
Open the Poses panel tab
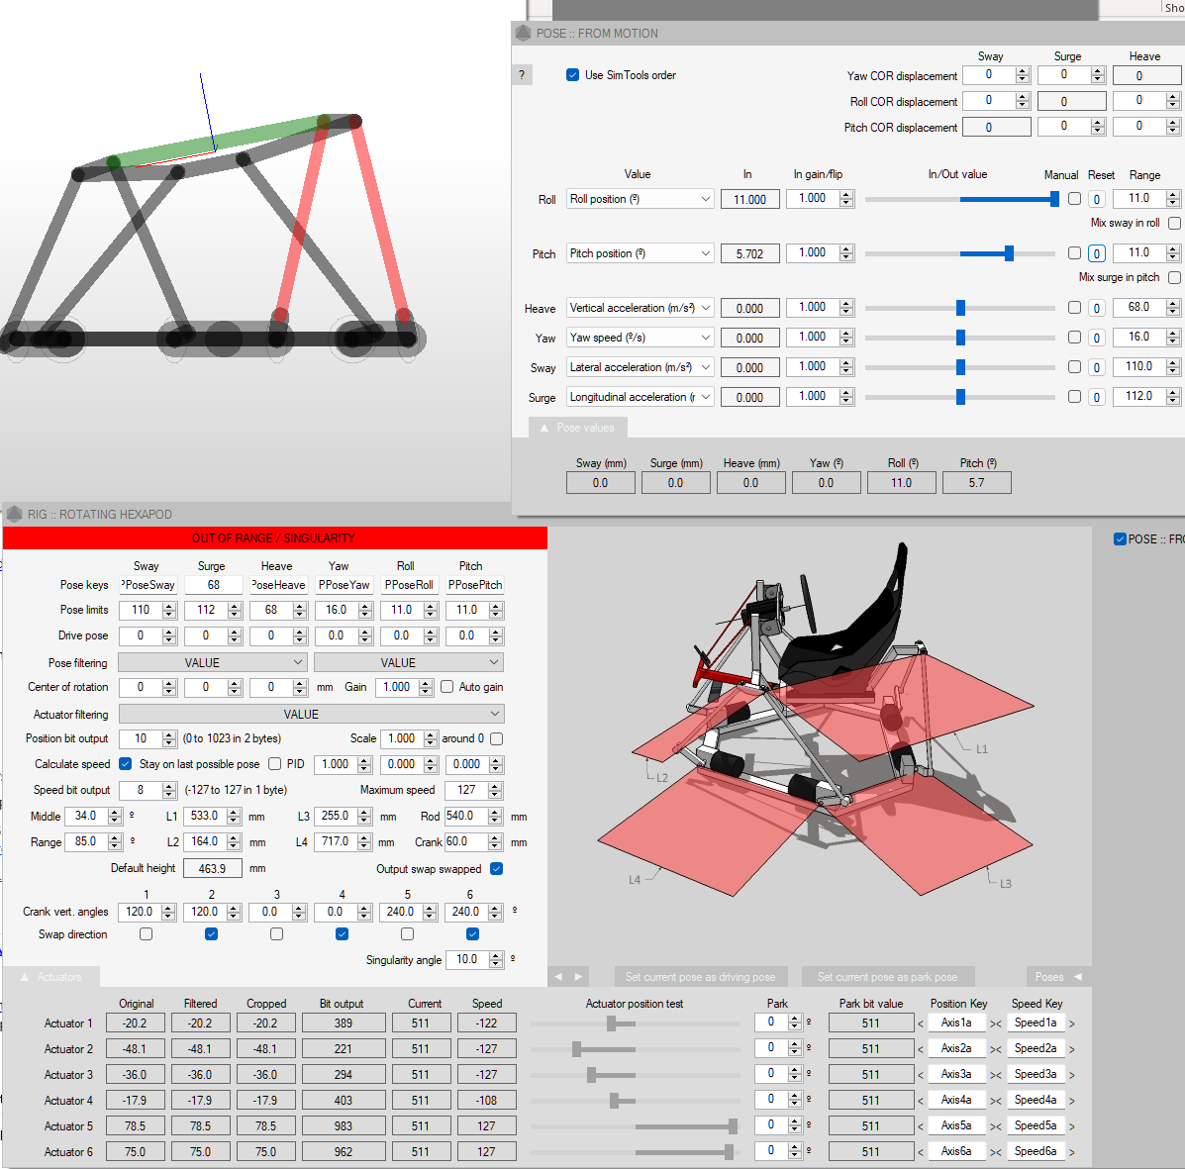point(1055,977)
